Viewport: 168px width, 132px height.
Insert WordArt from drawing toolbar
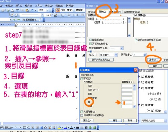click(41, 128)
